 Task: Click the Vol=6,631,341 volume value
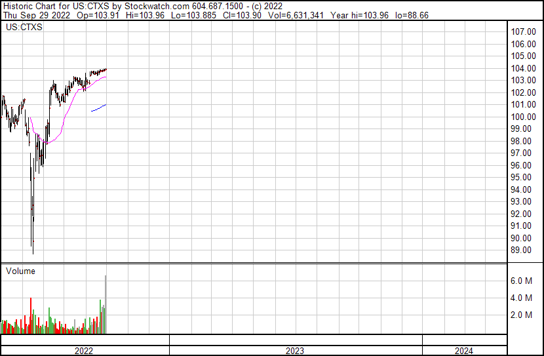[x=296, y=15]
